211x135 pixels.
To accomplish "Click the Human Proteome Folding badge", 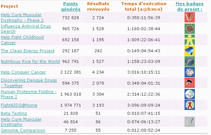I will pyautogui.click(x=189, y=94).
